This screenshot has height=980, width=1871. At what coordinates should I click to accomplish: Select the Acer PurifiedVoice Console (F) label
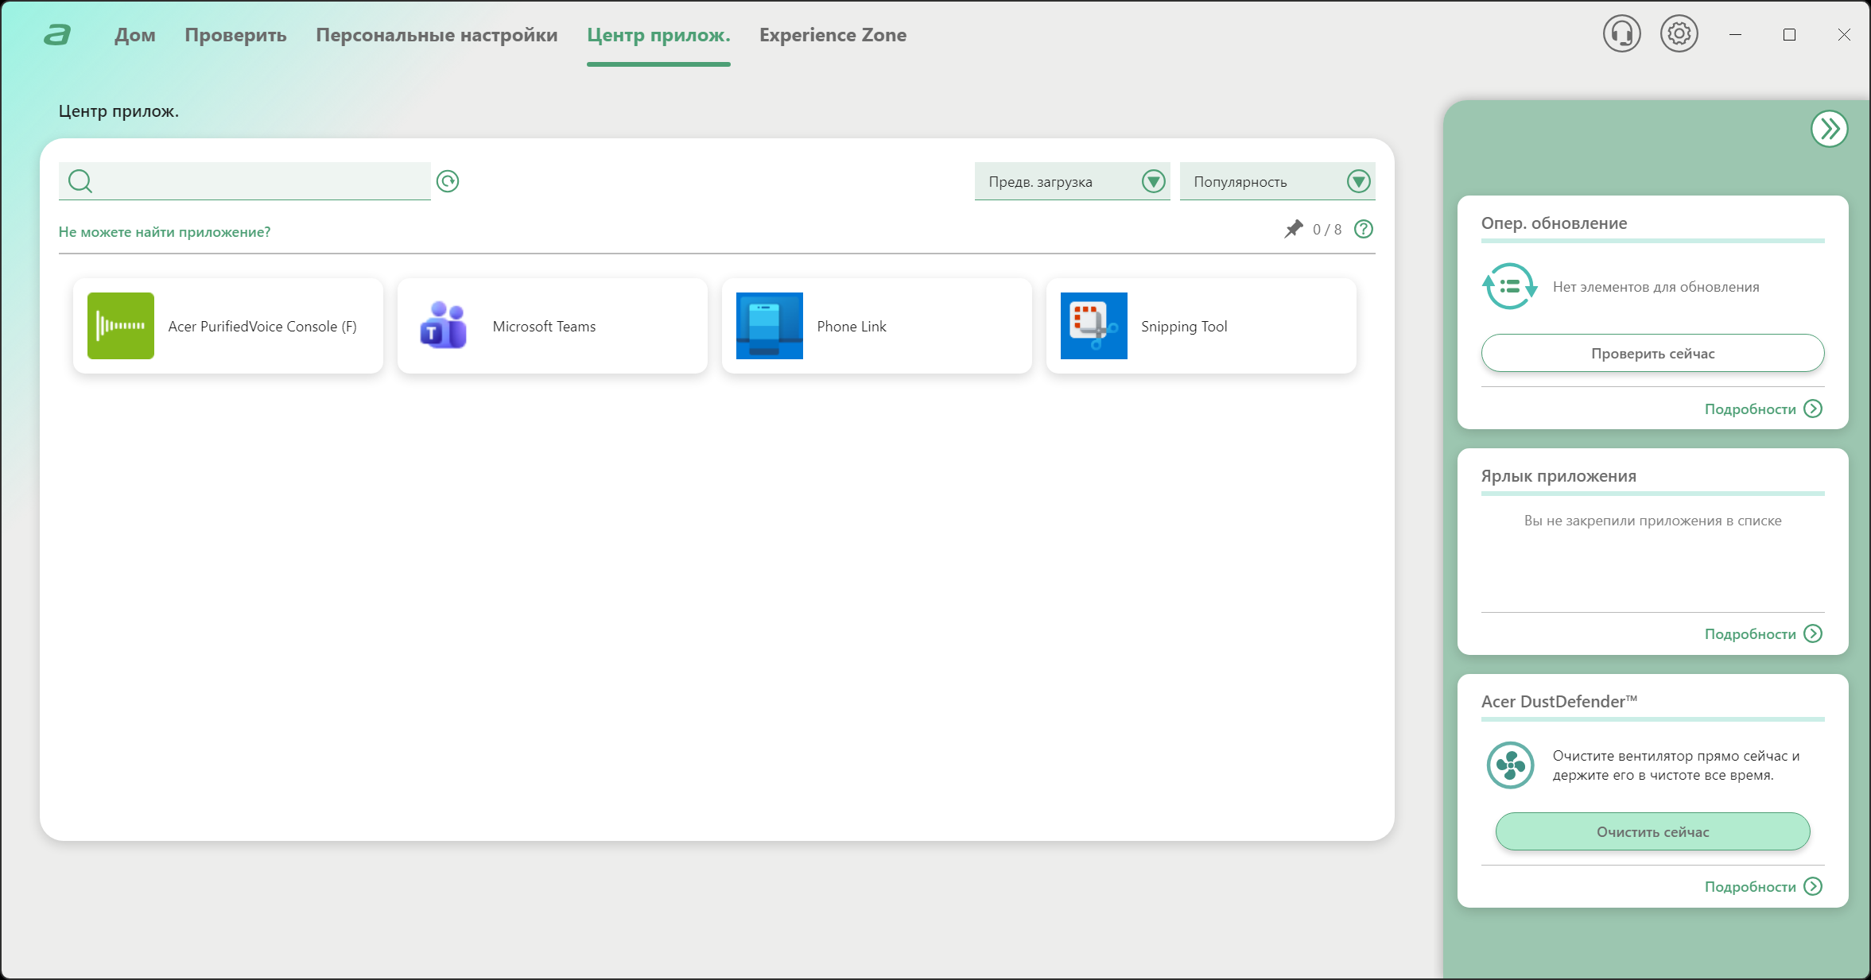coord(262,327)
